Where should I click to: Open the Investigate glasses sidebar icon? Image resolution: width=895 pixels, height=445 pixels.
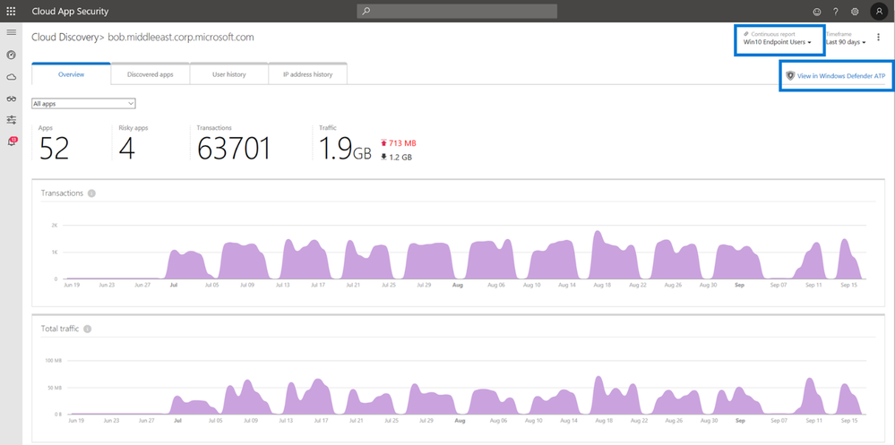pyautogui.click(x=11, y=98)
